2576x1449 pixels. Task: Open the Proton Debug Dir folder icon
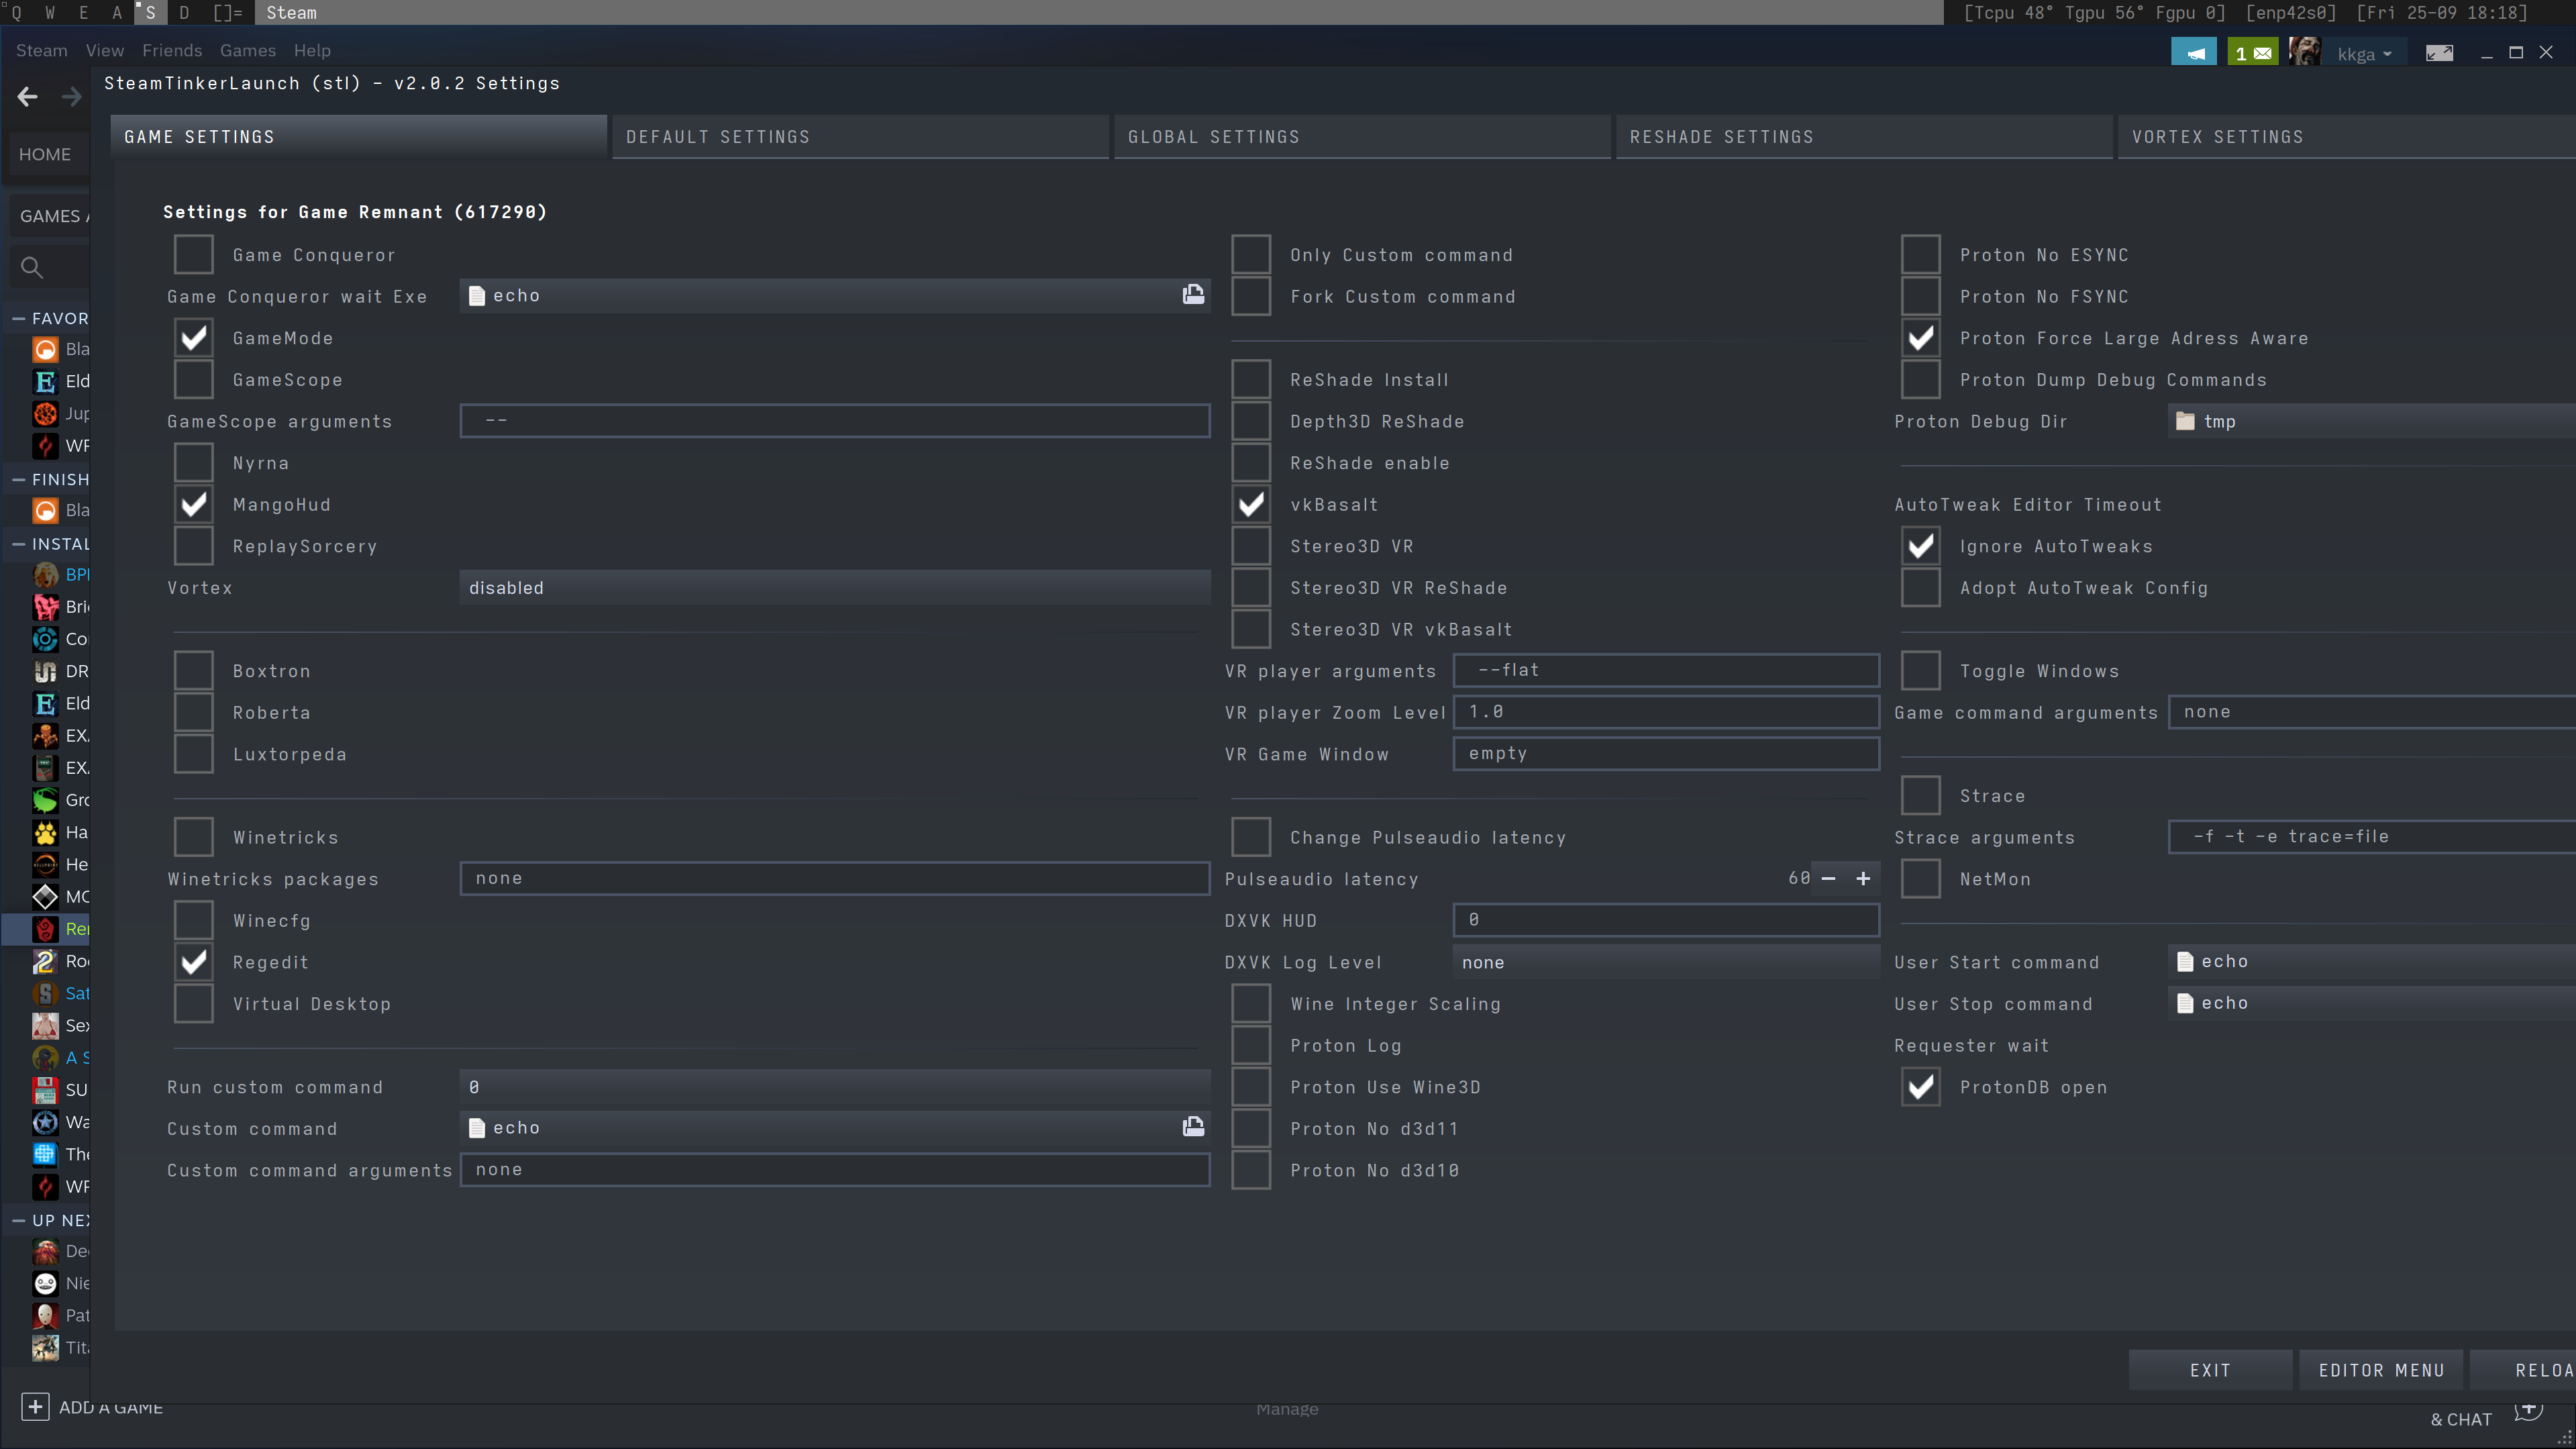point(2186,421)
